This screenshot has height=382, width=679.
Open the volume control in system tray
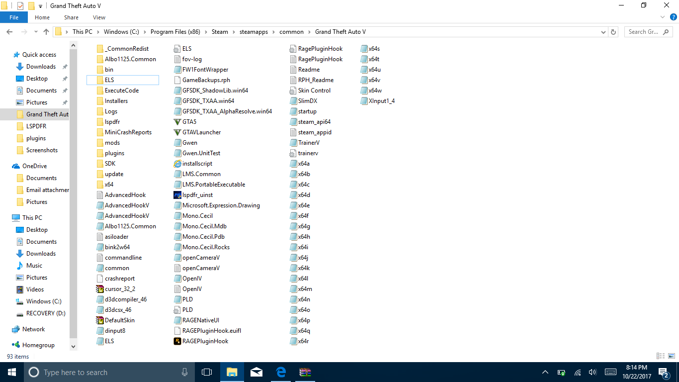[x=592, y=372]
